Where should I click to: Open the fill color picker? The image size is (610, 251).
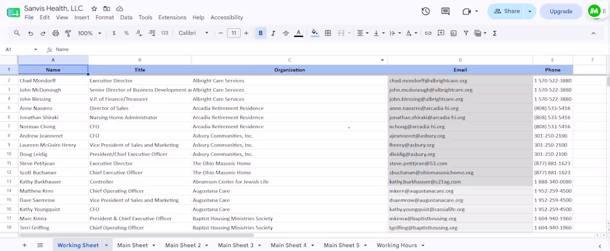point(315,33)
